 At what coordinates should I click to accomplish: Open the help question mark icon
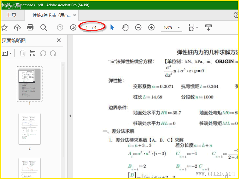click(236, 15)
